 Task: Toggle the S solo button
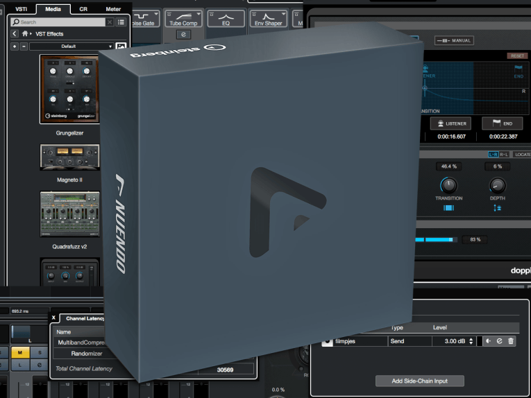[x=40, y=353]
